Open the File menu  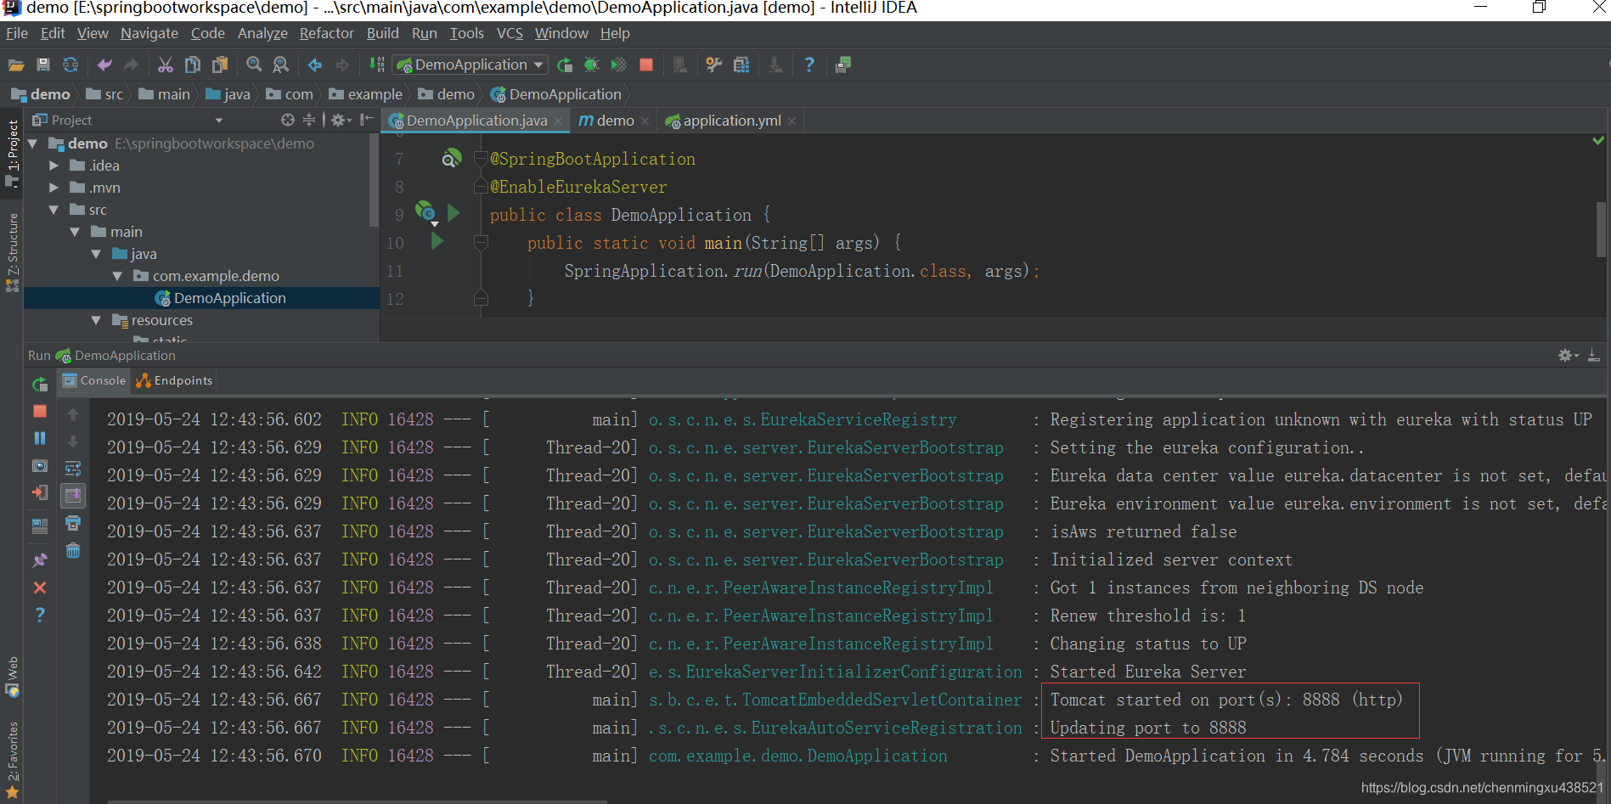16,33
